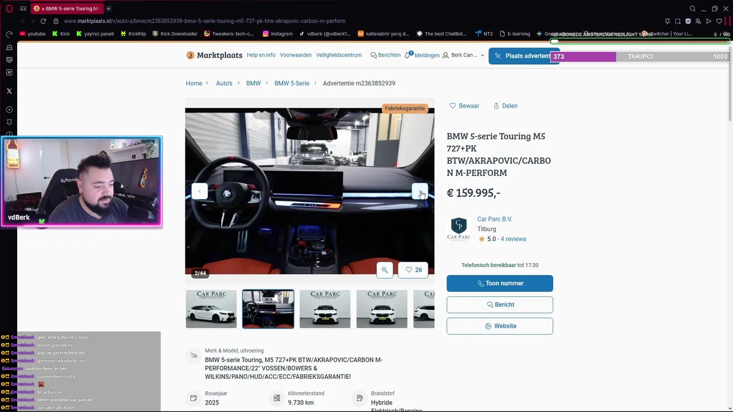Image resolution: width=733 pixels, height=412 pixels.
Task: Go back to previous page
Action: (23, 21)
